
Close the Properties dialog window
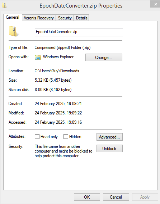click(155, 4)
